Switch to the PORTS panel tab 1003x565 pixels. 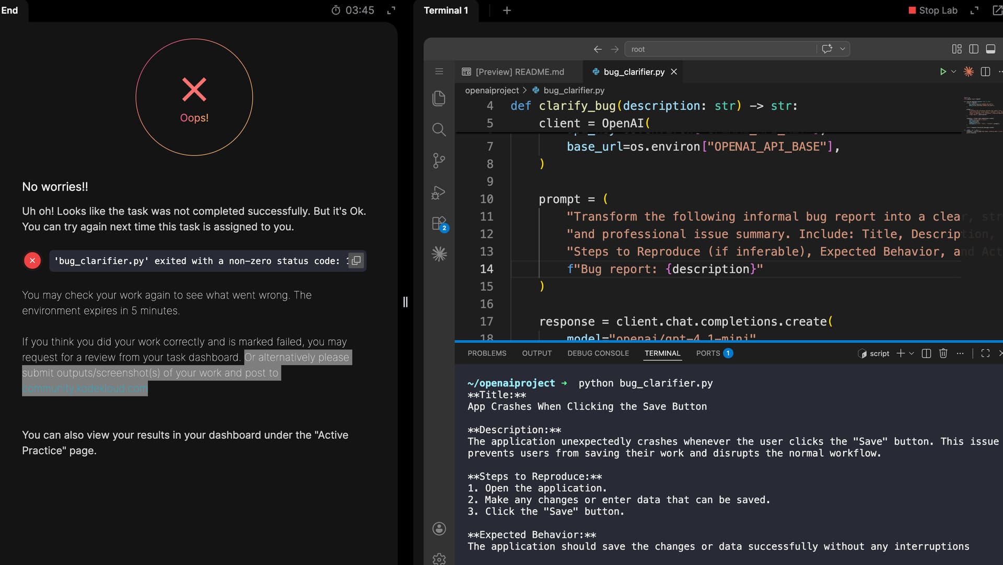pos(708,353)
